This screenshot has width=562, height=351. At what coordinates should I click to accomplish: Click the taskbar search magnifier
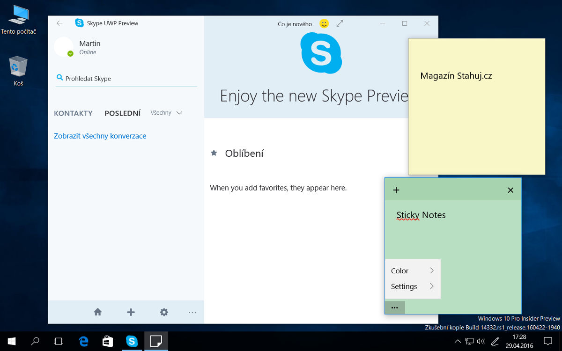35,341
